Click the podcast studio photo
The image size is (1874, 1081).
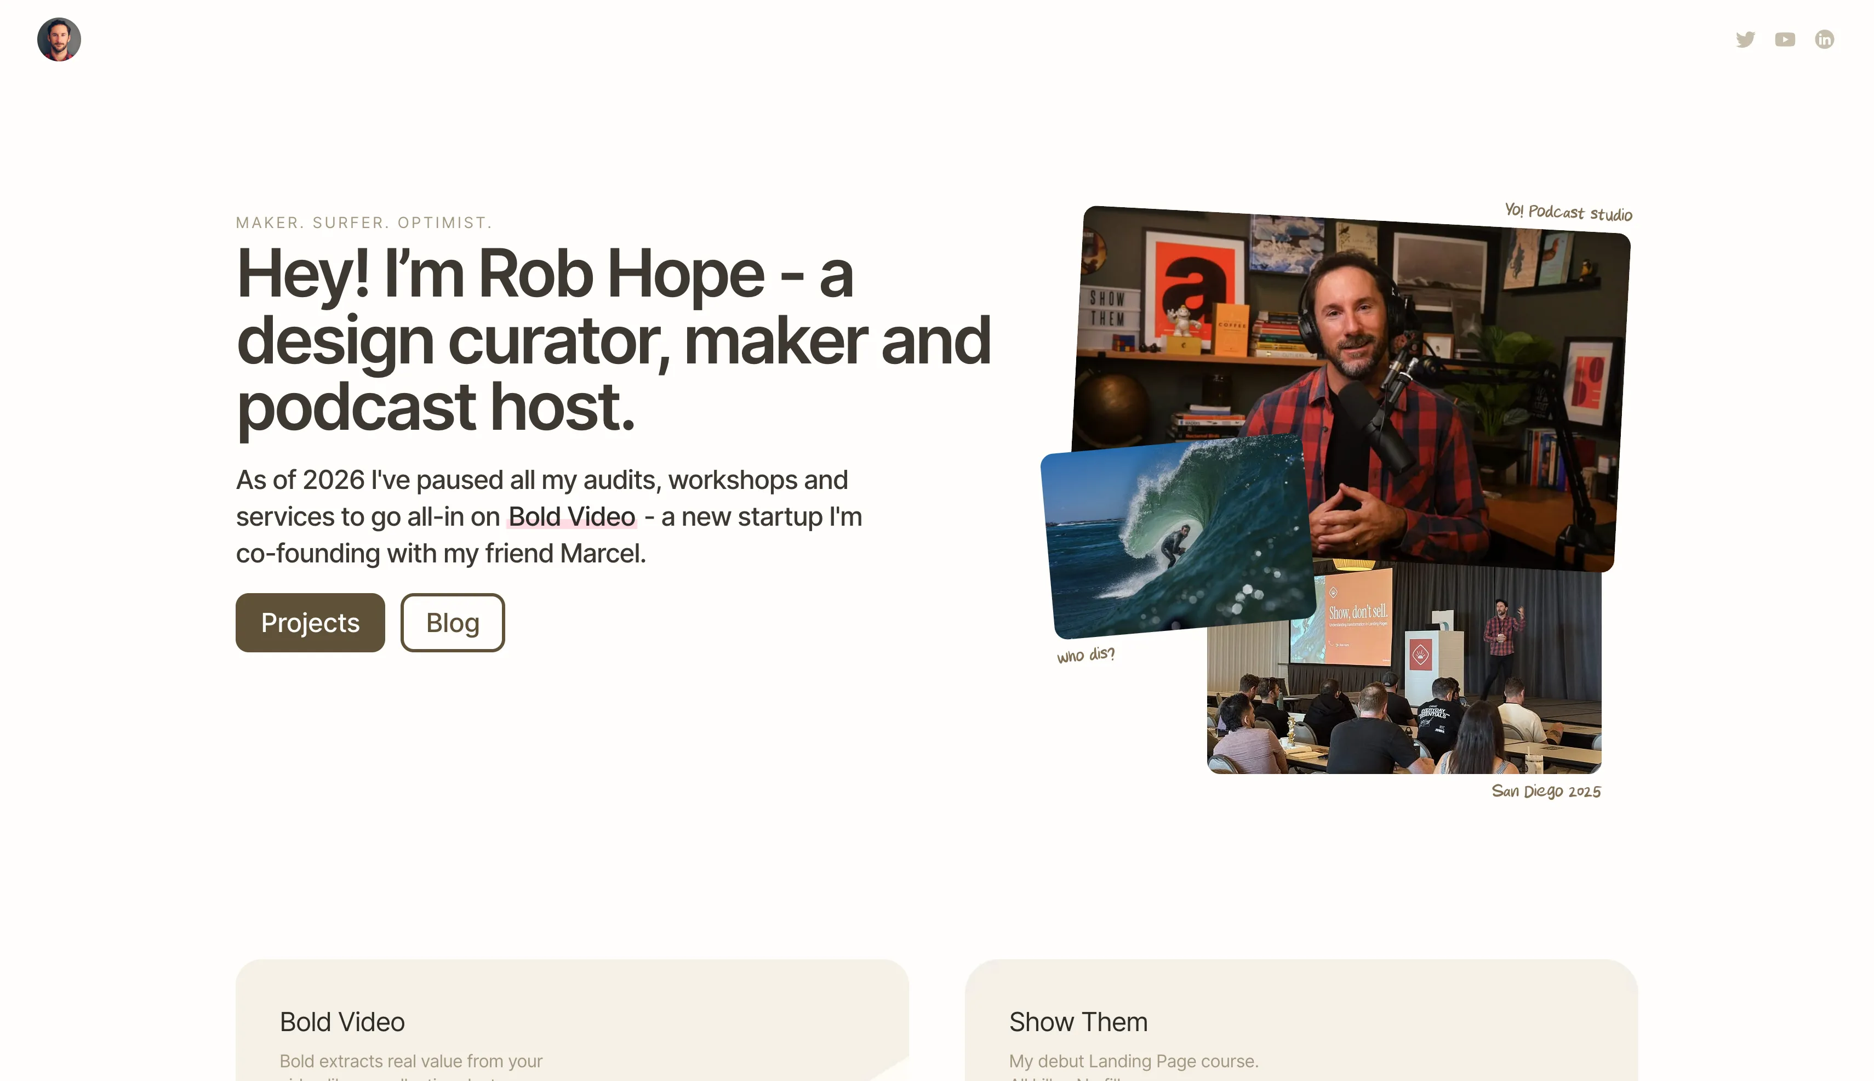coord(1410,334)
